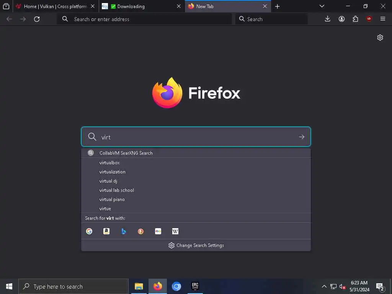
Task: Select the virtualization suggestion
Action: tap(196, 172)
